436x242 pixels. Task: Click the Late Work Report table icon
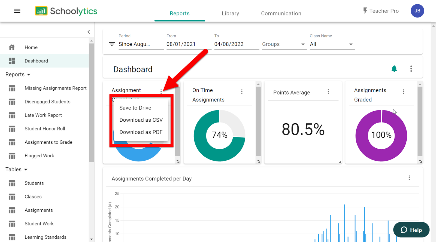[x=12, y=115]
